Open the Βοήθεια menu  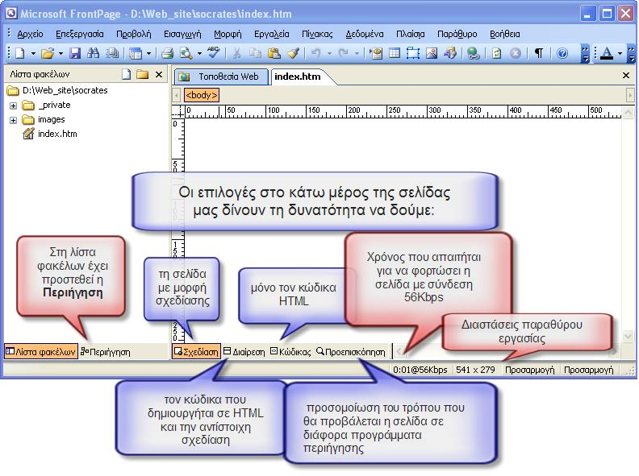coord(504,34)
